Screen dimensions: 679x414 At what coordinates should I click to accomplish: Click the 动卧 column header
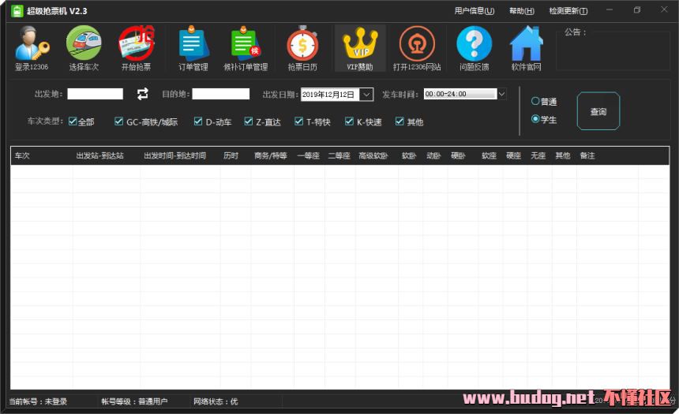(x=433, y=155)
